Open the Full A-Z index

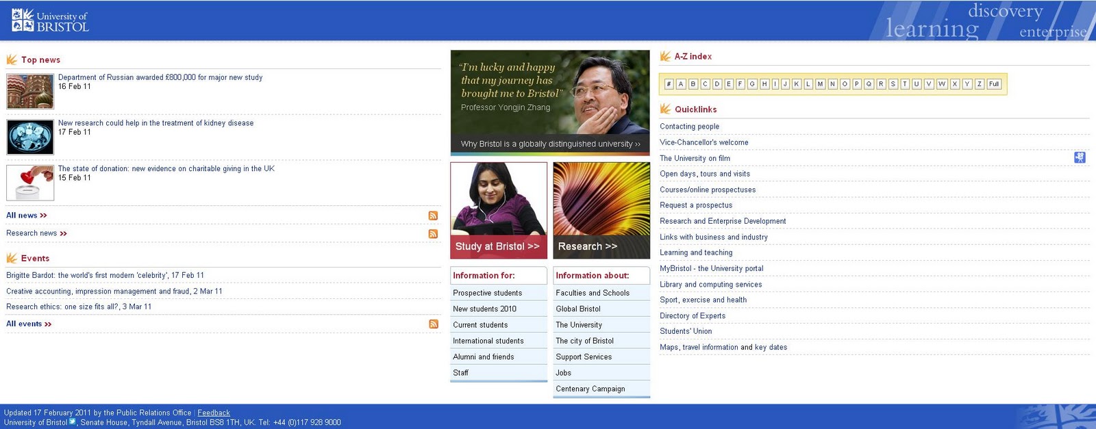point(994,84)
